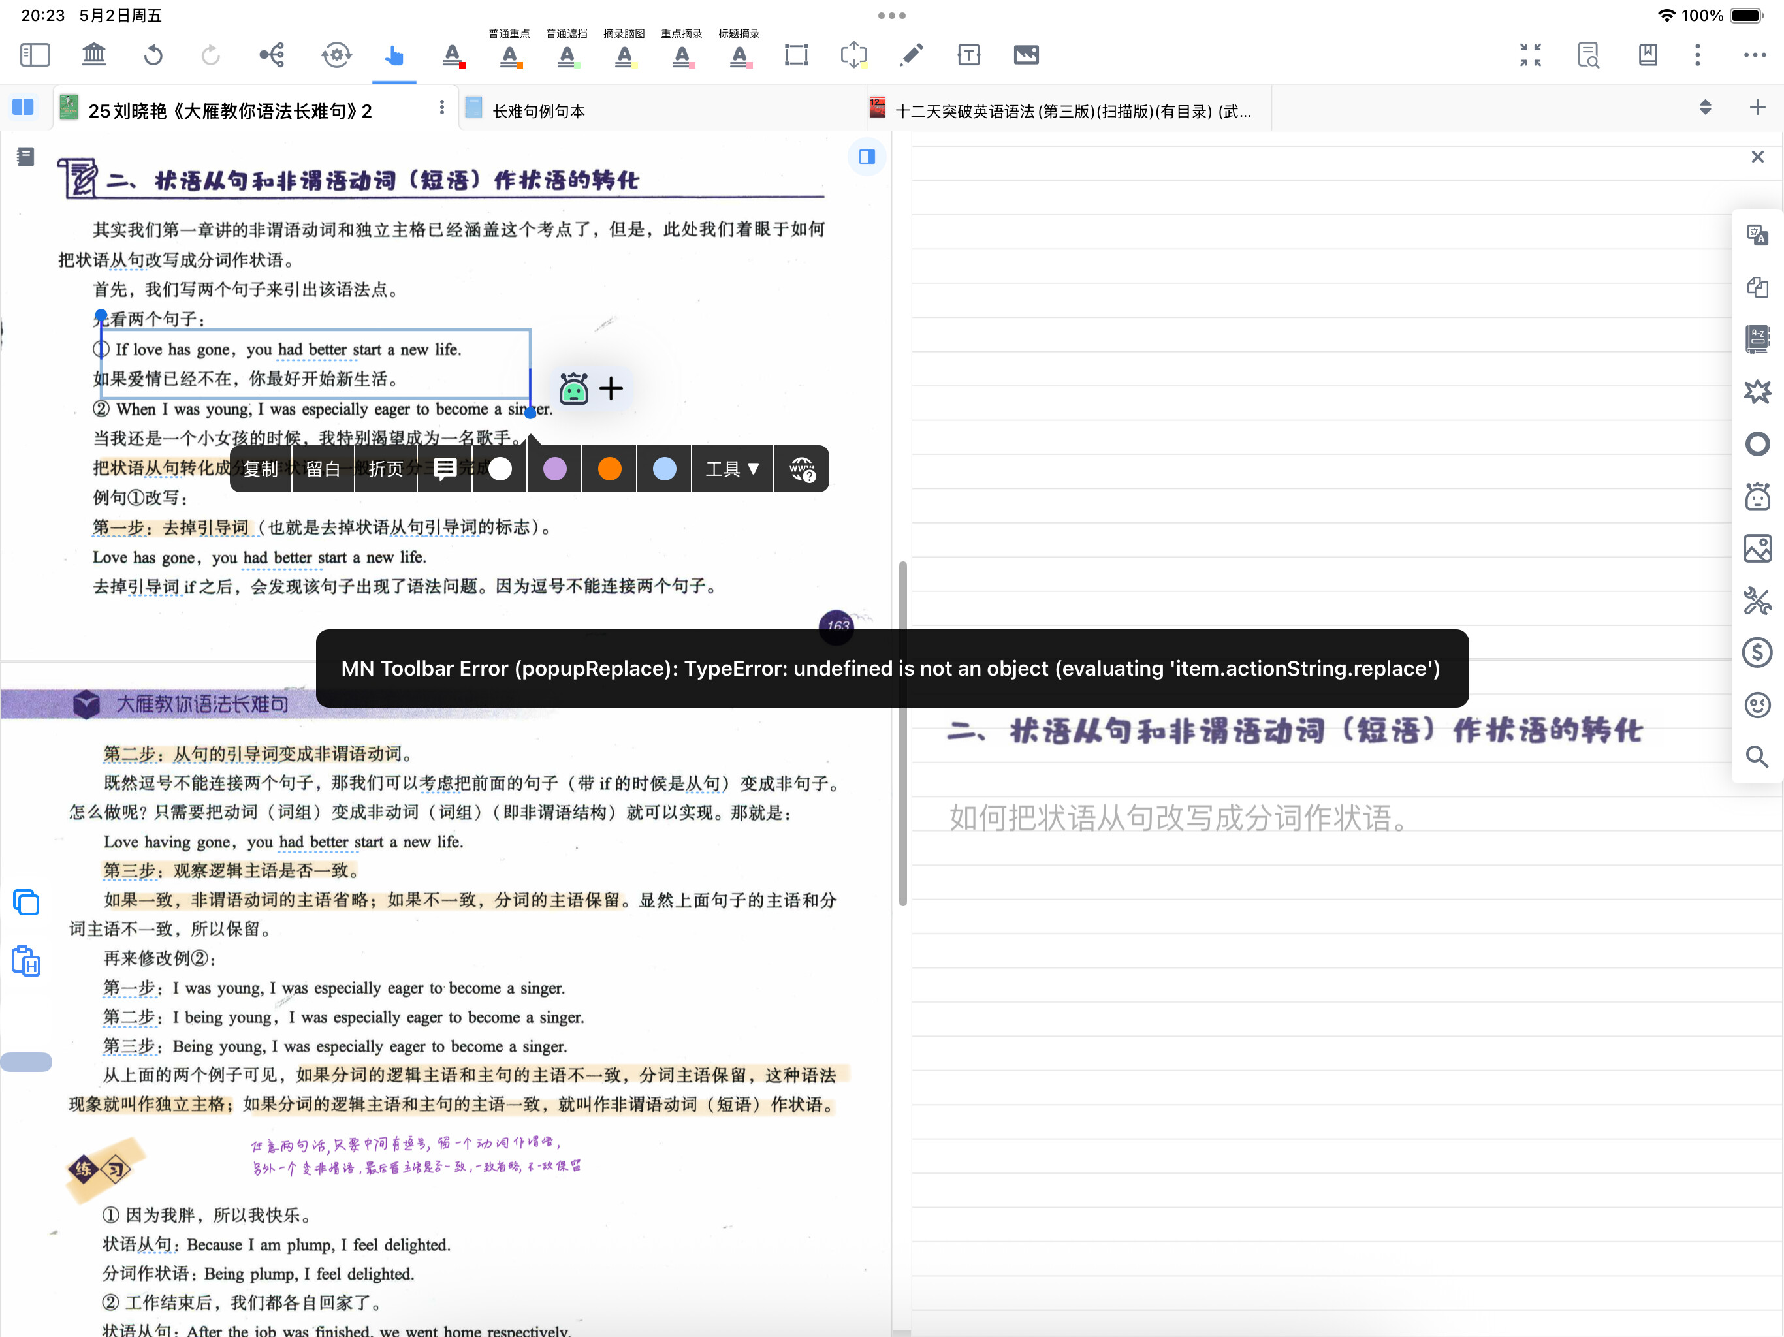Switch to 长难句例句本 tab
1784x1337 pixels.
pyautogui.click(x=538, y=111)
